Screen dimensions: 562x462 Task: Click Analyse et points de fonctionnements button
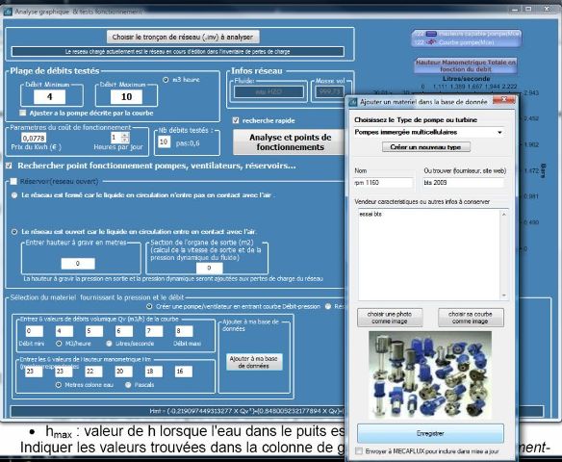[290, 142]
